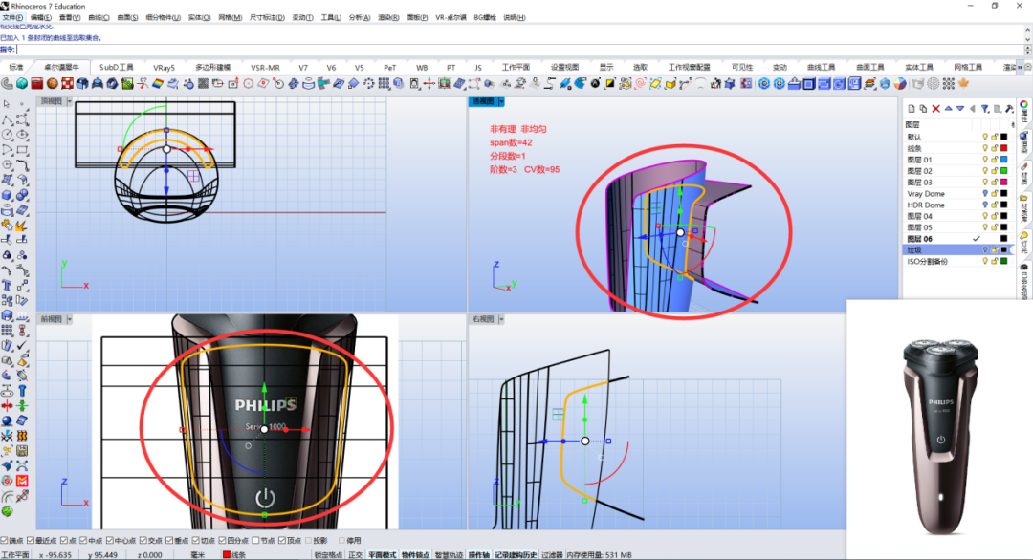Open the top viewport title dropdown arrow
The image size is (1033, 560).
click(x=69, y=101)
